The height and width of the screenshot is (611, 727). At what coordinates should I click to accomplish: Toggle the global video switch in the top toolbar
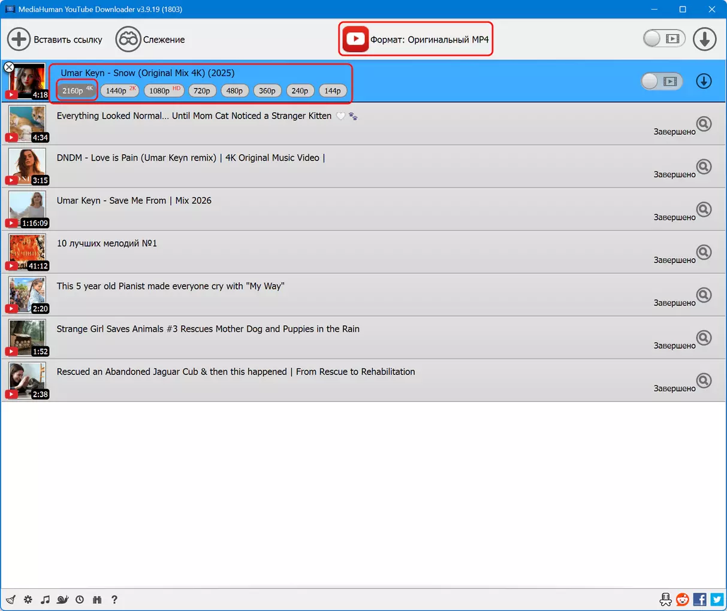coord(663,39)
